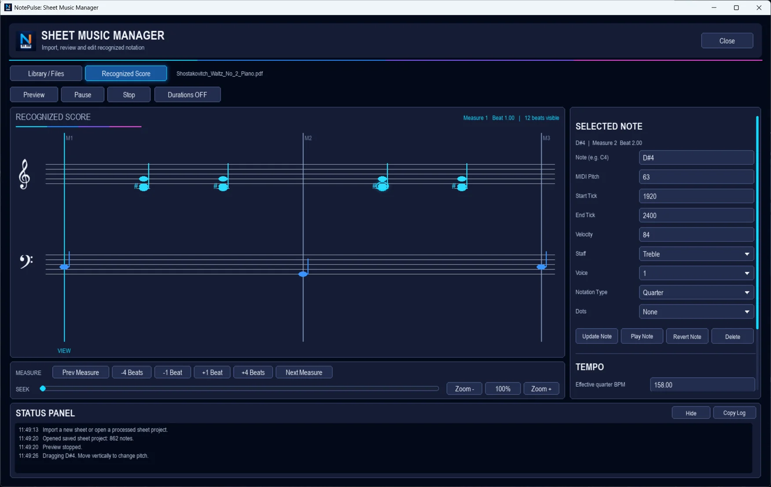Click the NotePulse piano logo icon
The height and width of the screenshot is (487, 771).
(x=26, y=40)
